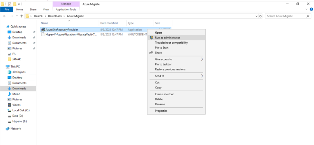314x145 pixels.
Task: Expand the address bar history dropdown
Action: click(257, 16)
